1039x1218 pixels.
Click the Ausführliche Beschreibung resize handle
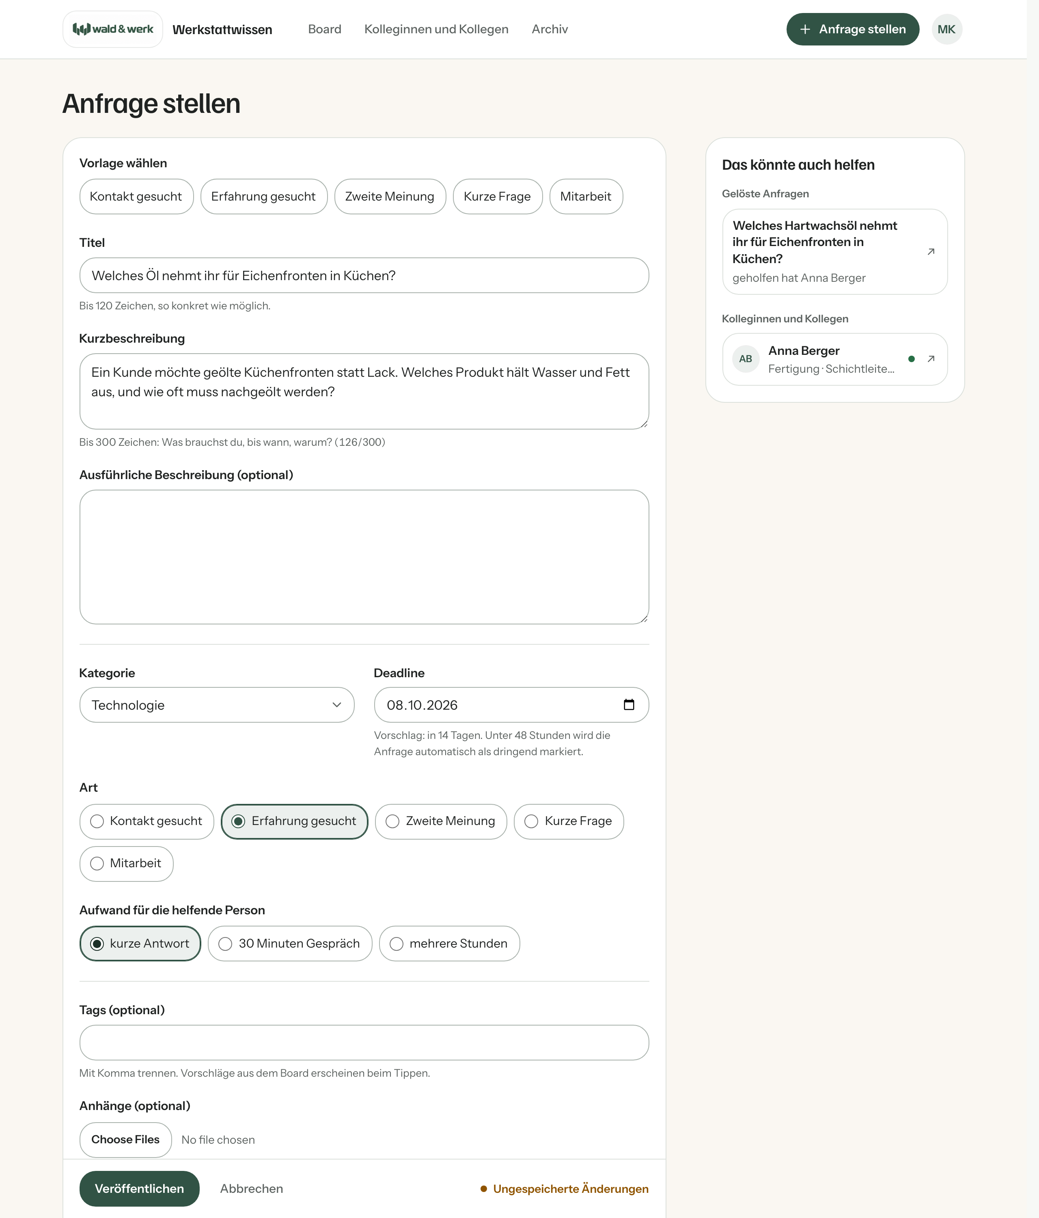tap(644, 618)
